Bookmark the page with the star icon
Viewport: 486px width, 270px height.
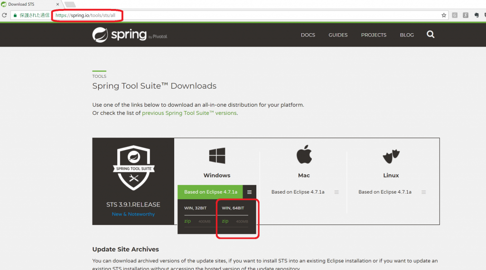(444, 15)
